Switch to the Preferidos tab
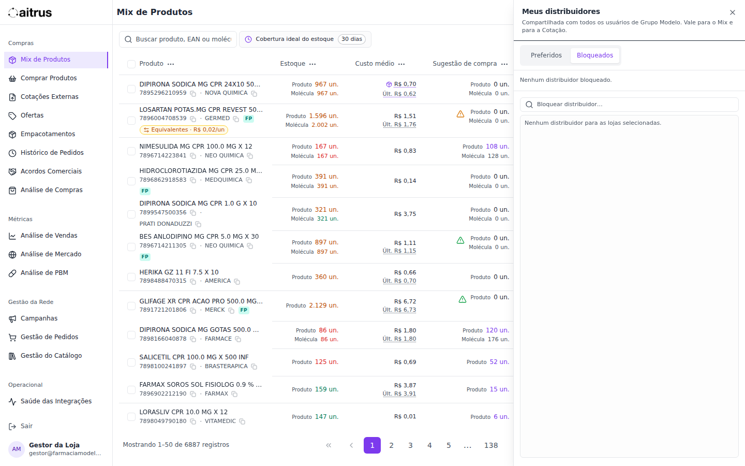This screenshot has width=745, height=466. coord(546,55)
